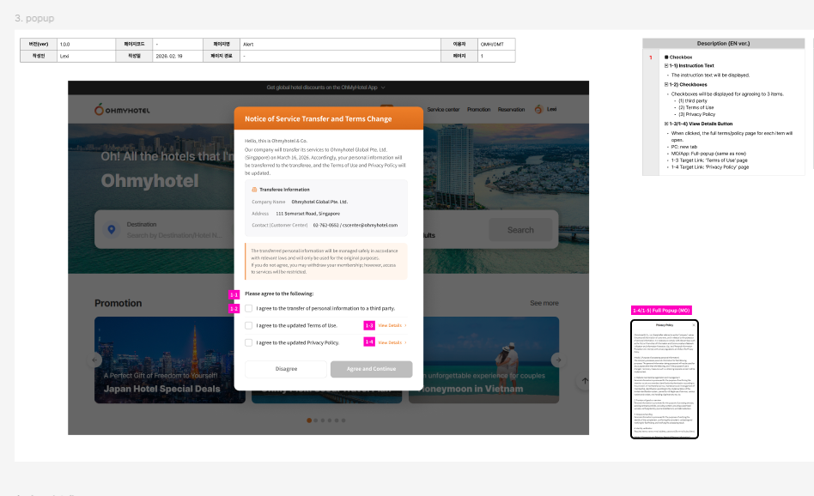The image size is (814, 496).
Task: Select the '3. popup' section title
Action: pyautogui.click(x=34, y=18)
